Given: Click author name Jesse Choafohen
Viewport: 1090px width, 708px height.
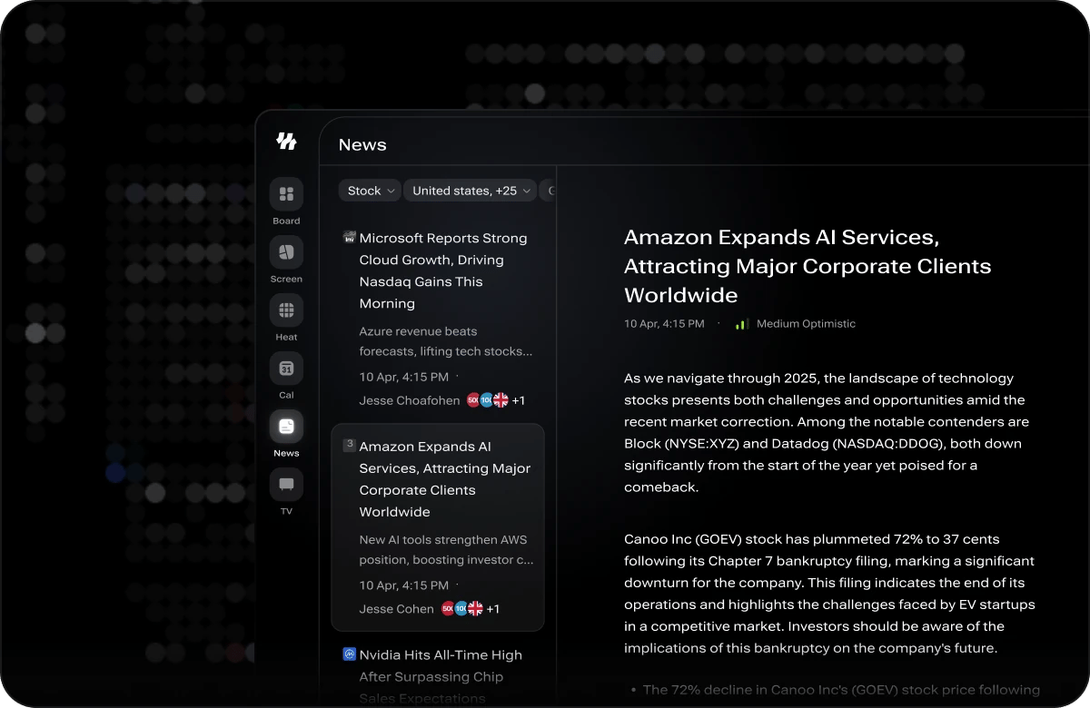Looking at the screenshot, I should (x=410, y=400).
